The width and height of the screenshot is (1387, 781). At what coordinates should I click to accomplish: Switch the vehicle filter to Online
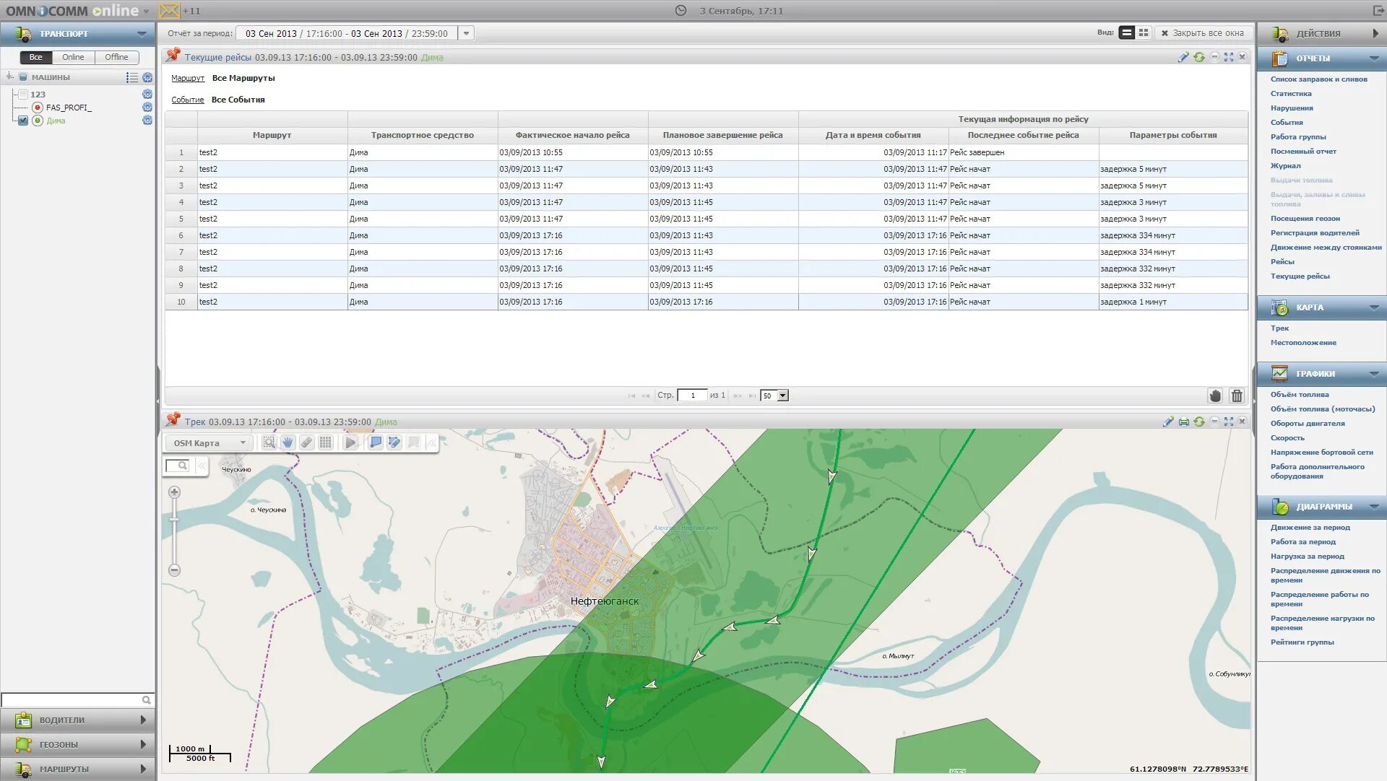(73, 57)
